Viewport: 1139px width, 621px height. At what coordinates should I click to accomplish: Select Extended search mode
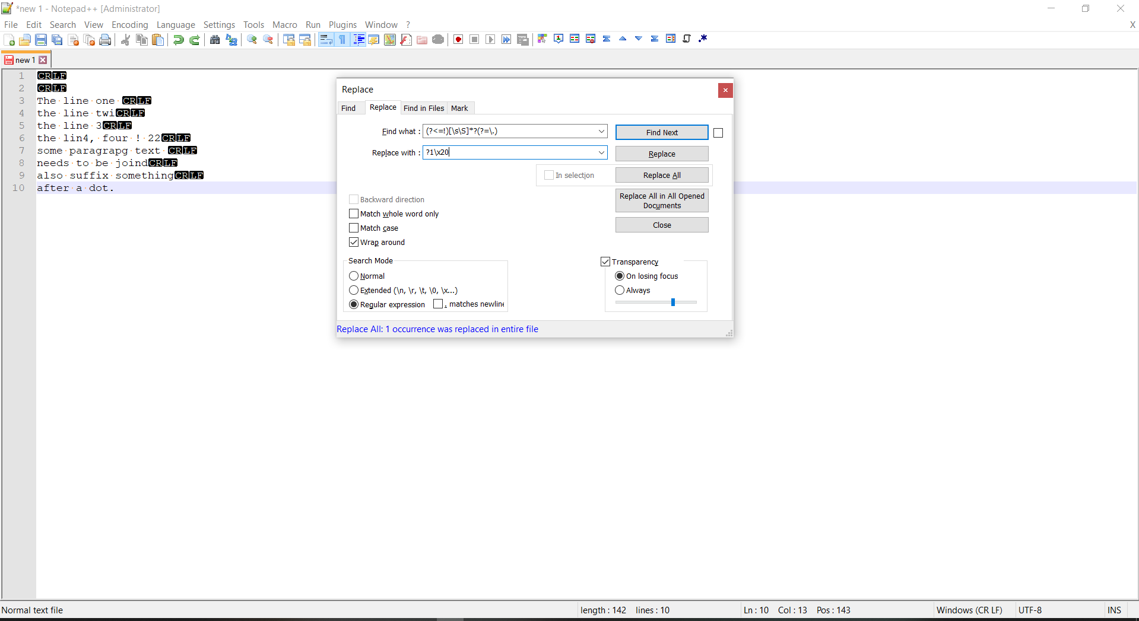[x=354, y=290]
